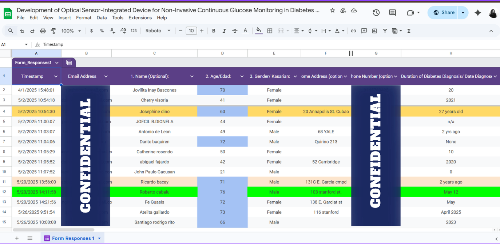Open the Extensions menu
Screen dimensions: 500x246
click(x=140, y=18)
